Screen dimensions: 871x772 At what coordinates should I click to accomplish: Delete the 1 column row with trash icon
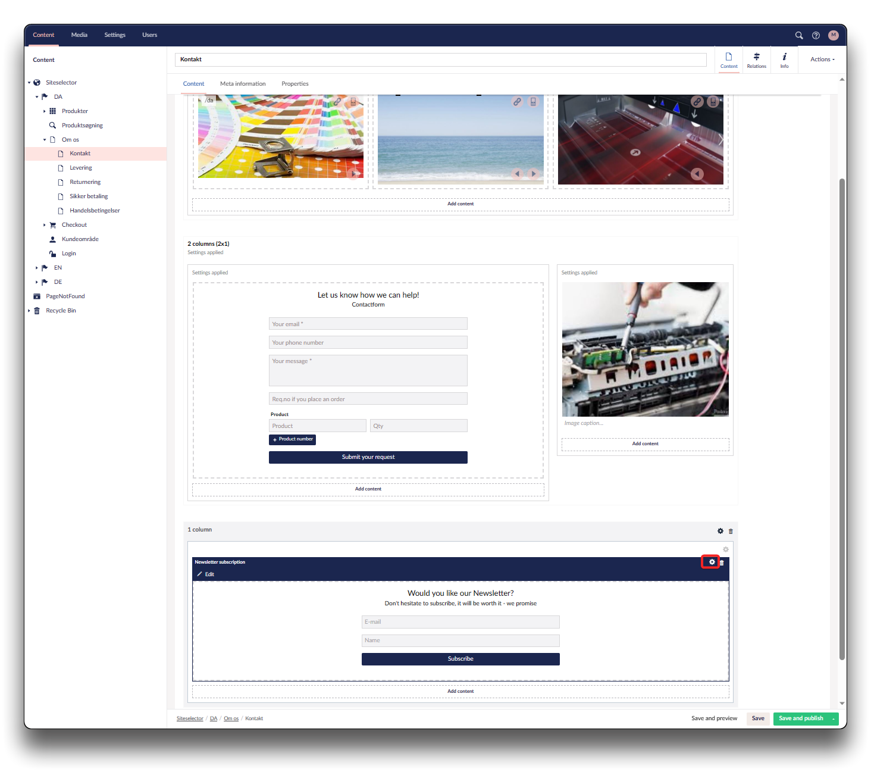pos(731,531)
